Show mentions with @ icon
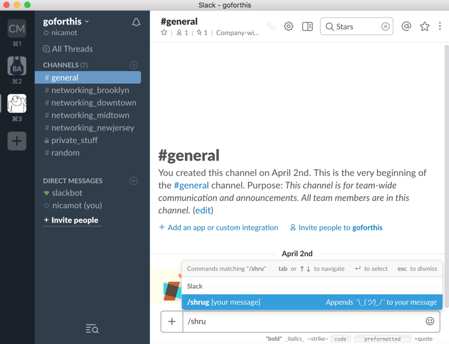The image size is (449, 344). [406, 26]
